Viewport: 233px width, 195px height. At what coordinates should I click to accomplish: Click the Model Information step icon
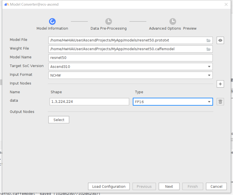coord(52,21)
